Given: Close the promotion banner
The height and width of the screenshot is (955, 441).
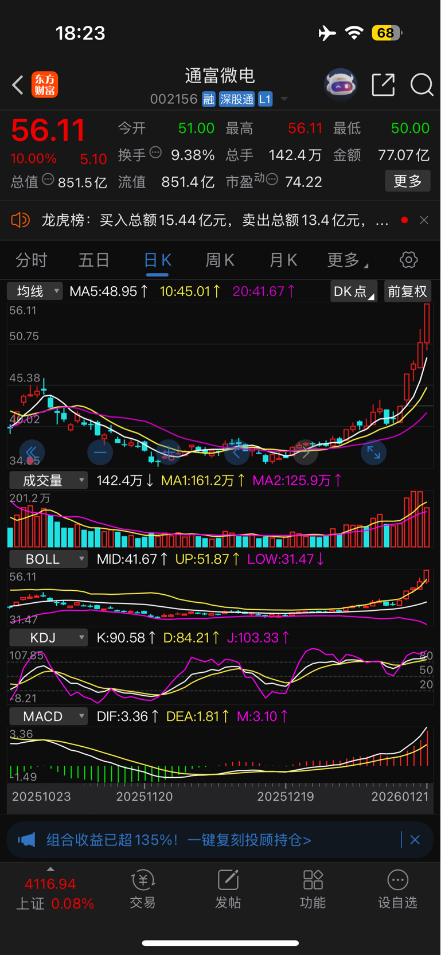Looking at the screenshot, I should (x=415, y=840).
